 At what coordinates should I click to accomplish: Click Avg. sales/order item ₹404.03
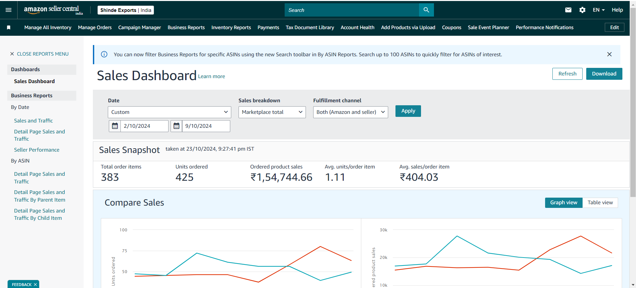pos(419,177)
